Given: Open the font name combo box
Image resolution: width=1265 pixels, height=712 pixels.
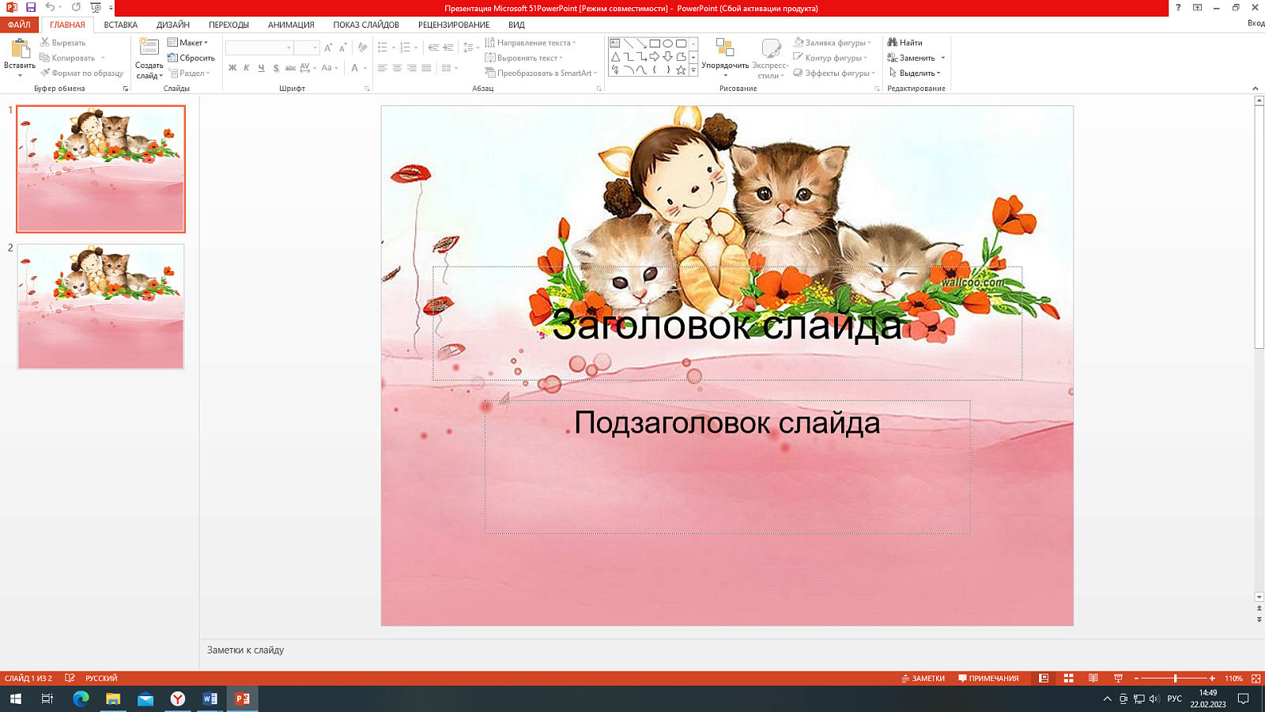Looking at the screenshot, I should (x=259, y=48).
